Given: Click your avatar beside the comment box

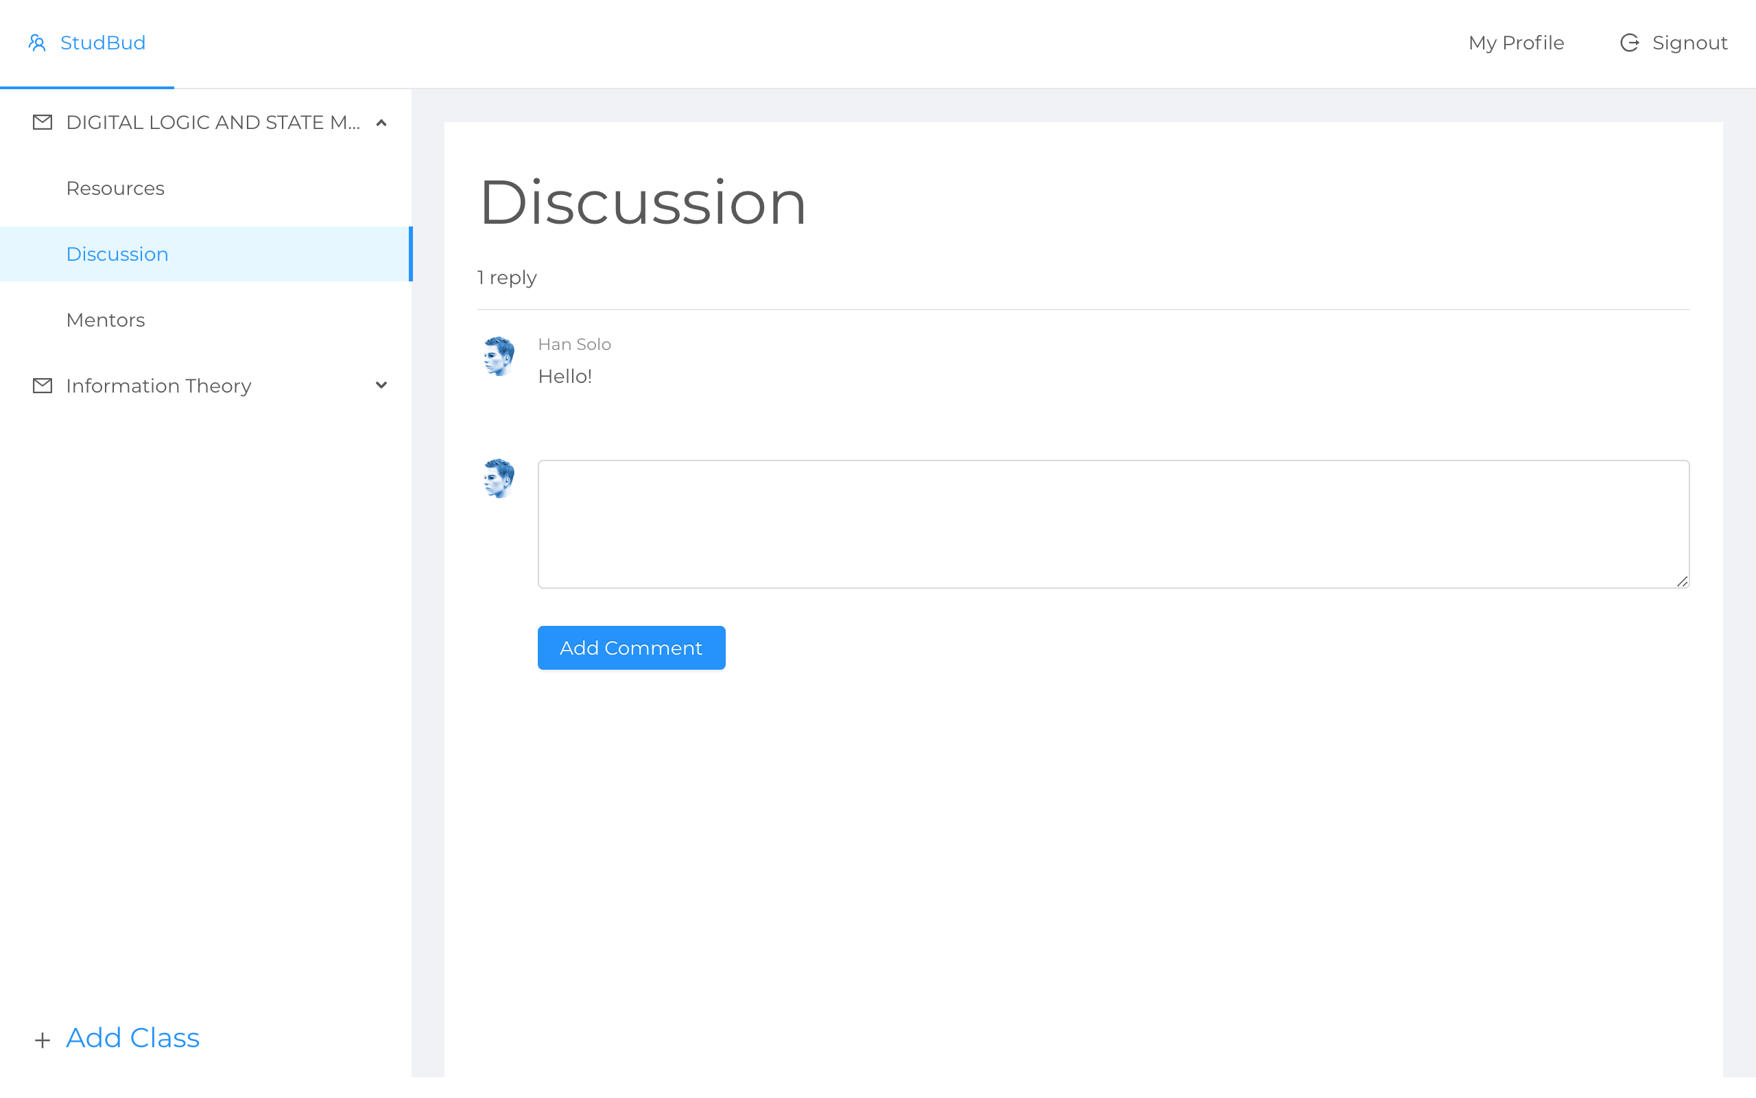Looking at the screenshot, I should pos(499,478).
